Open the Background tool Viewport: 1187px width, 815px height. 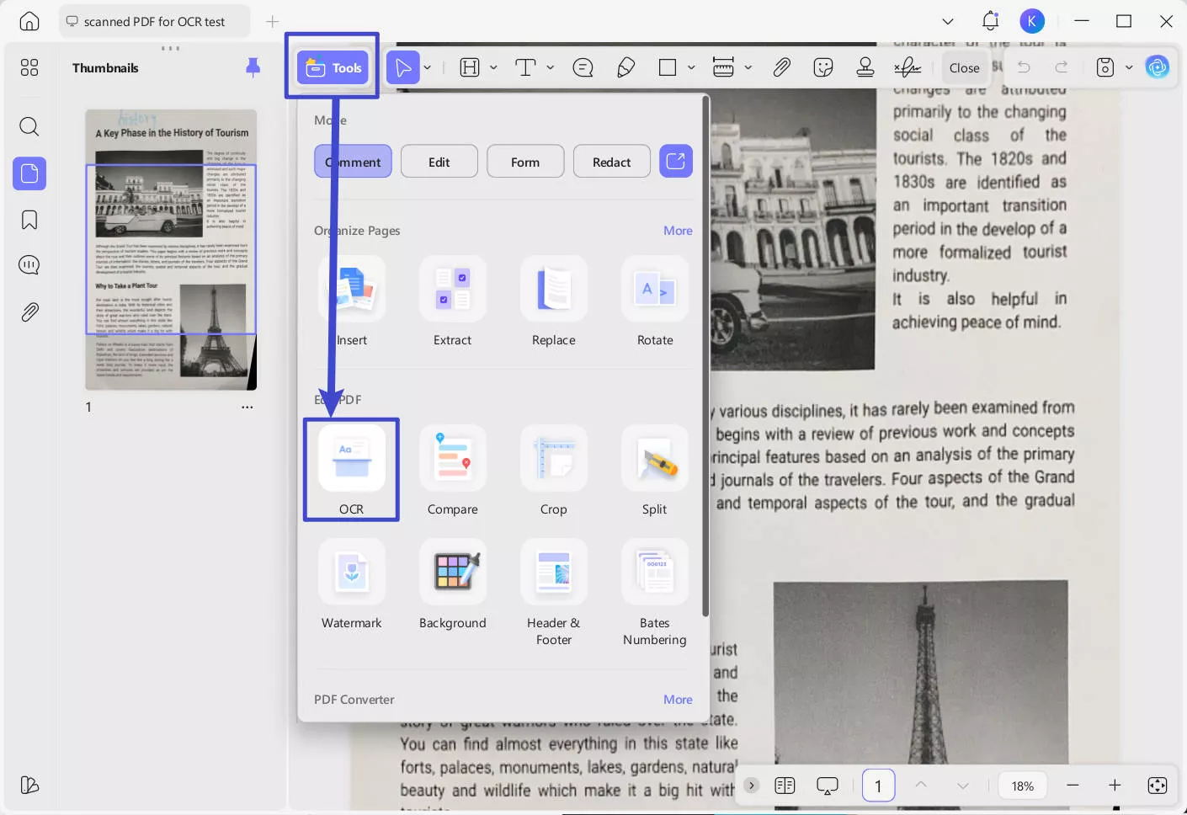click(453, 585)
